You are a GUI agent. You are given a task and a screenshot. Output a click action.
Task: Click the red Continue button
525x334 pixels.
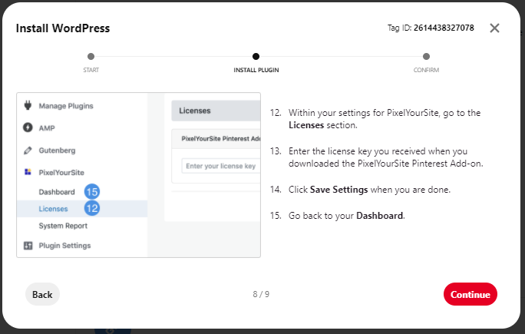(x=471, y=294)
